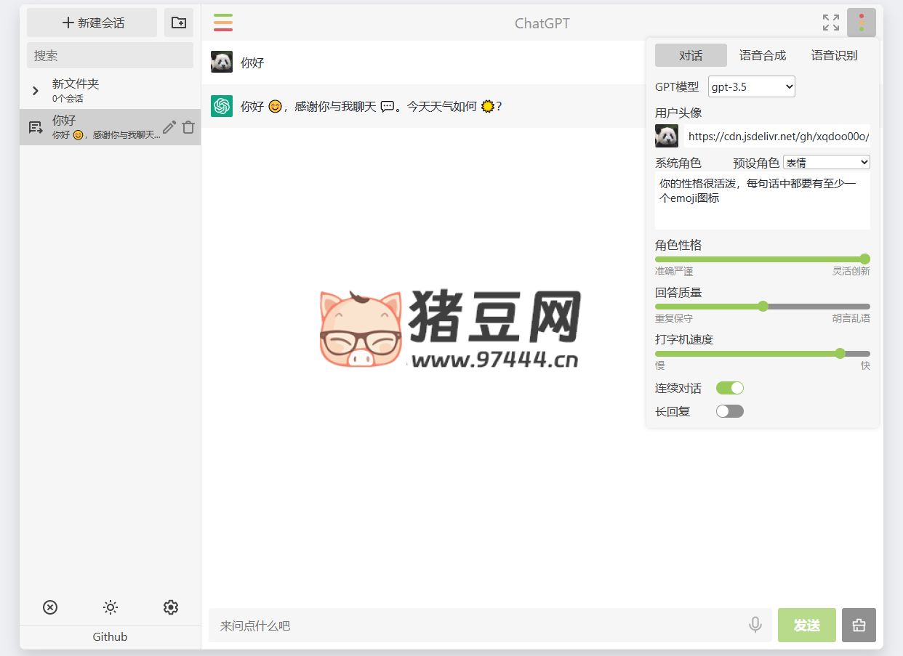Expand 新文件夹 with the chevron arrow

pyautogui.click(x=36, y=91)
